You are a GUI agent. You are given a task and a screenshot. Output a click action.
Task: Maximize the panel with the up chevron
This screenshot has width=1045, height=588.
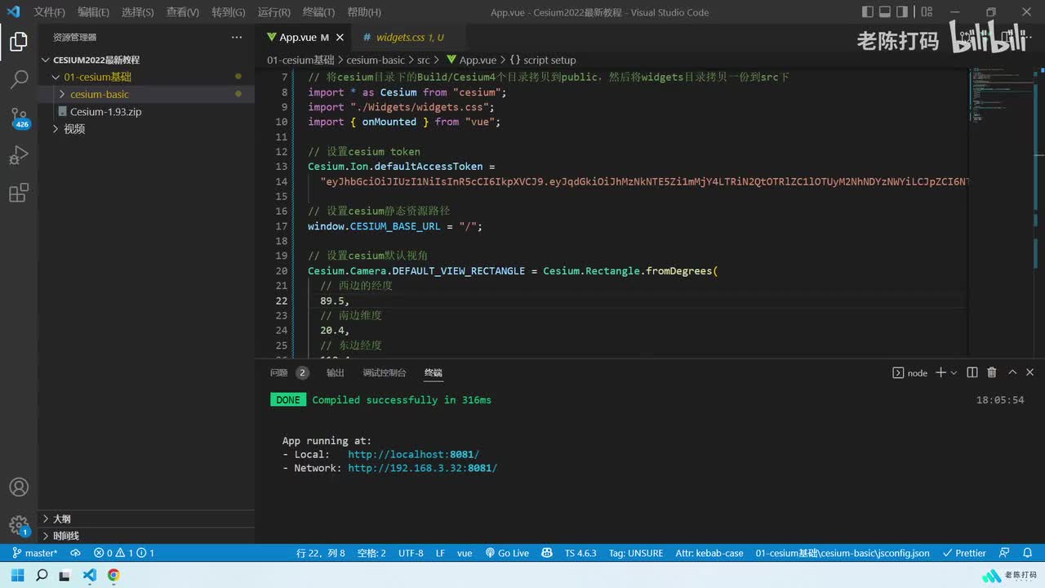point(1012,372)
